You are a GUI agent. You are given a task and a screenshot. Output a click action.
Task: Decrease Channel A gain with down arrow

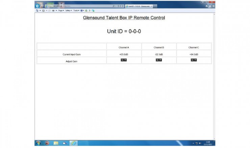coord(125,60)
